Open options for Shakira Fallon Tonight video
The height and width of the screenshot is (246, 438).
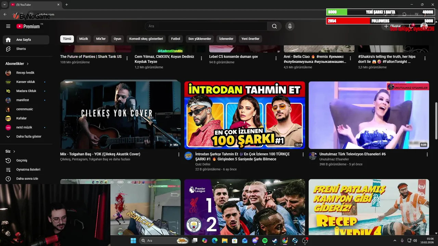point(425,58)
